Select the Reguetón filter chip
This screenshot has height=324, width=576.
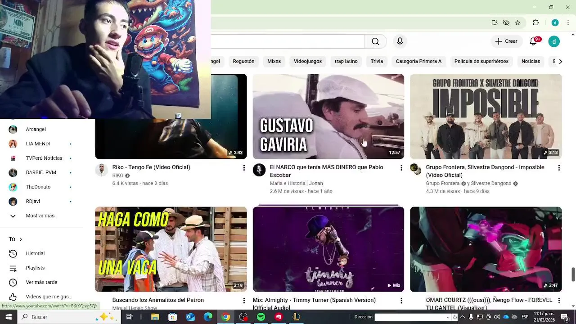243,61
